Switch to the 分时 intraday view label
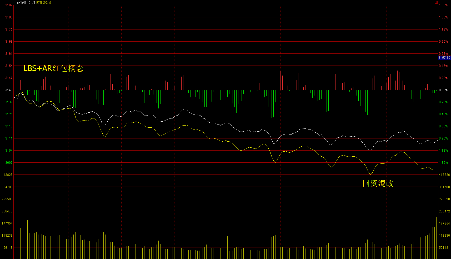 [x=32, y=2]
